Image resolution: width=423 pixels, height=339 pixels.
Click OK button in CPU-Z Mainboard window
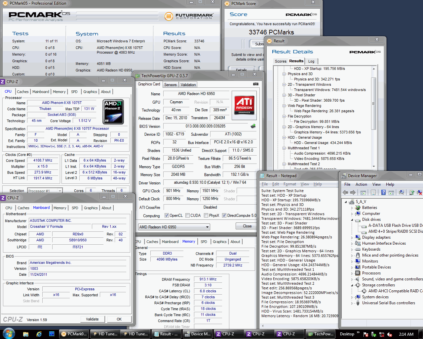tap(119, 319)
